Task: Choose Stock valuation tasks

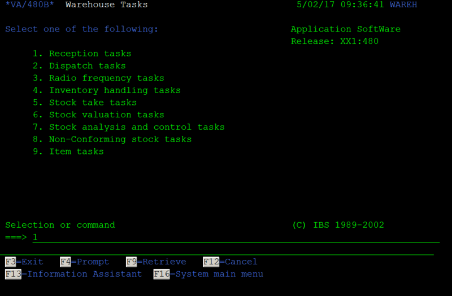Action: [98, 115]
